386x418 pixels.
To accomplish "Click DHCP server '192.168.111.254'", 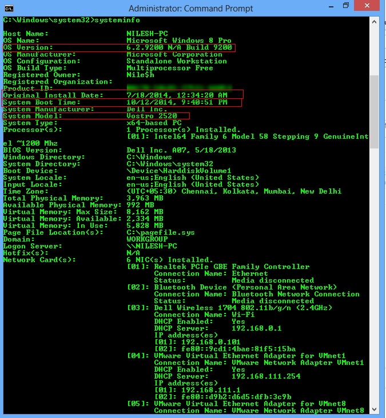I will [266, 376].
